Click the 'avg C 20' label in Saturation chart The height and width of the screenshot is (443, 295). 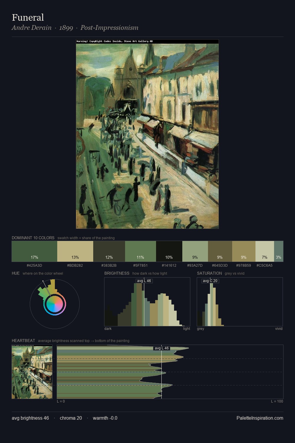point(210,281)
